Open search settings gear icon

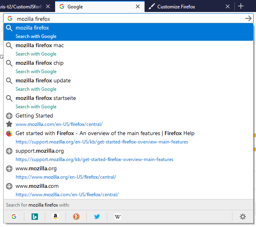pyautogui.click(x=242, y=217)
